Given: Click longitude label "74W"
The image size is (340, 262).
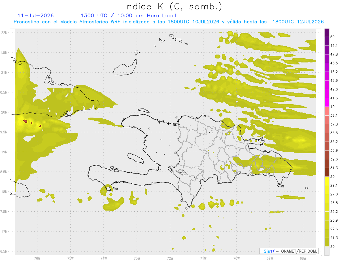Looking at the screenshot, I should click(103, 258).
